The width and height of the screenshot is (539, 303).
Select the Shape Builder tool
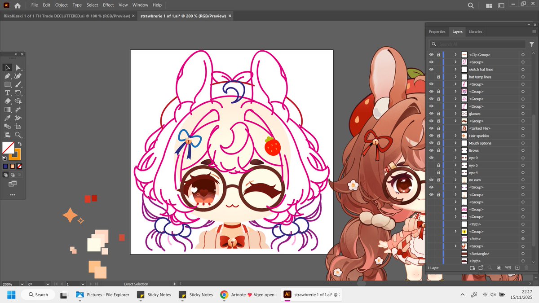pyautogui.click(x=18, y=101)
